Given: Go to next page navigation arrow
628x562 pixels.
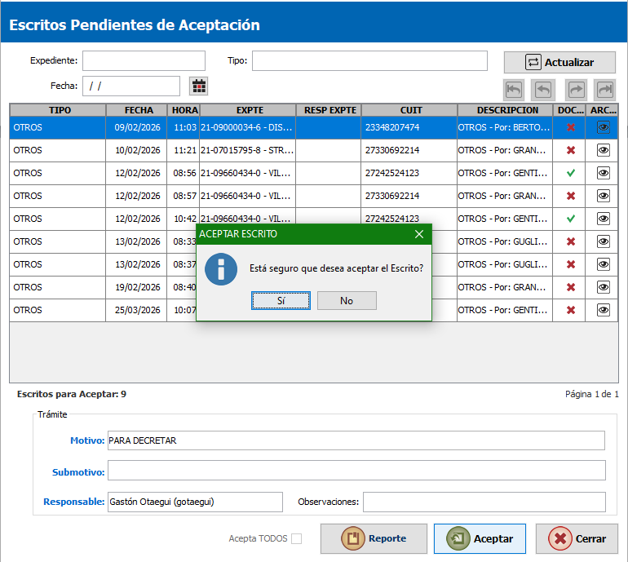Looking at the screenshot, I should click(x=576, y=90).
